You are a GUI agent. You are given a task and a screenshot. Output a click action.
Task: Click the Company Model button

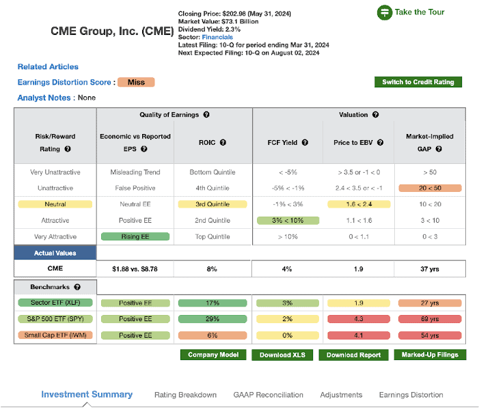[x=213, y=355]
